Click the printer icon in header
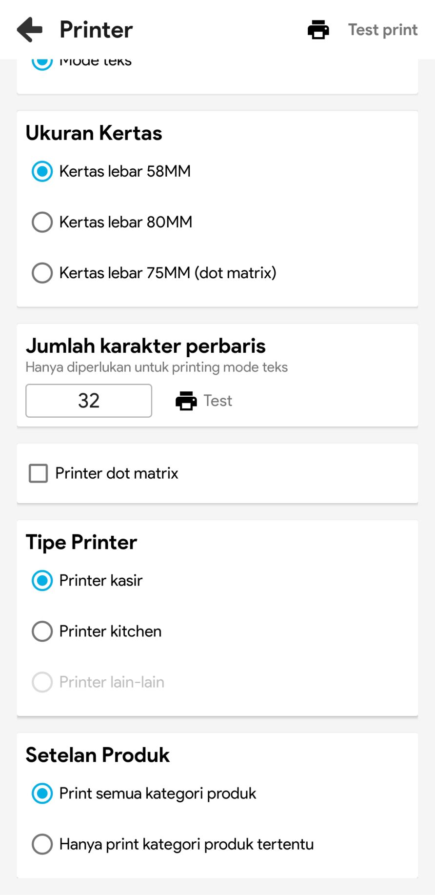 click(318, 30)
